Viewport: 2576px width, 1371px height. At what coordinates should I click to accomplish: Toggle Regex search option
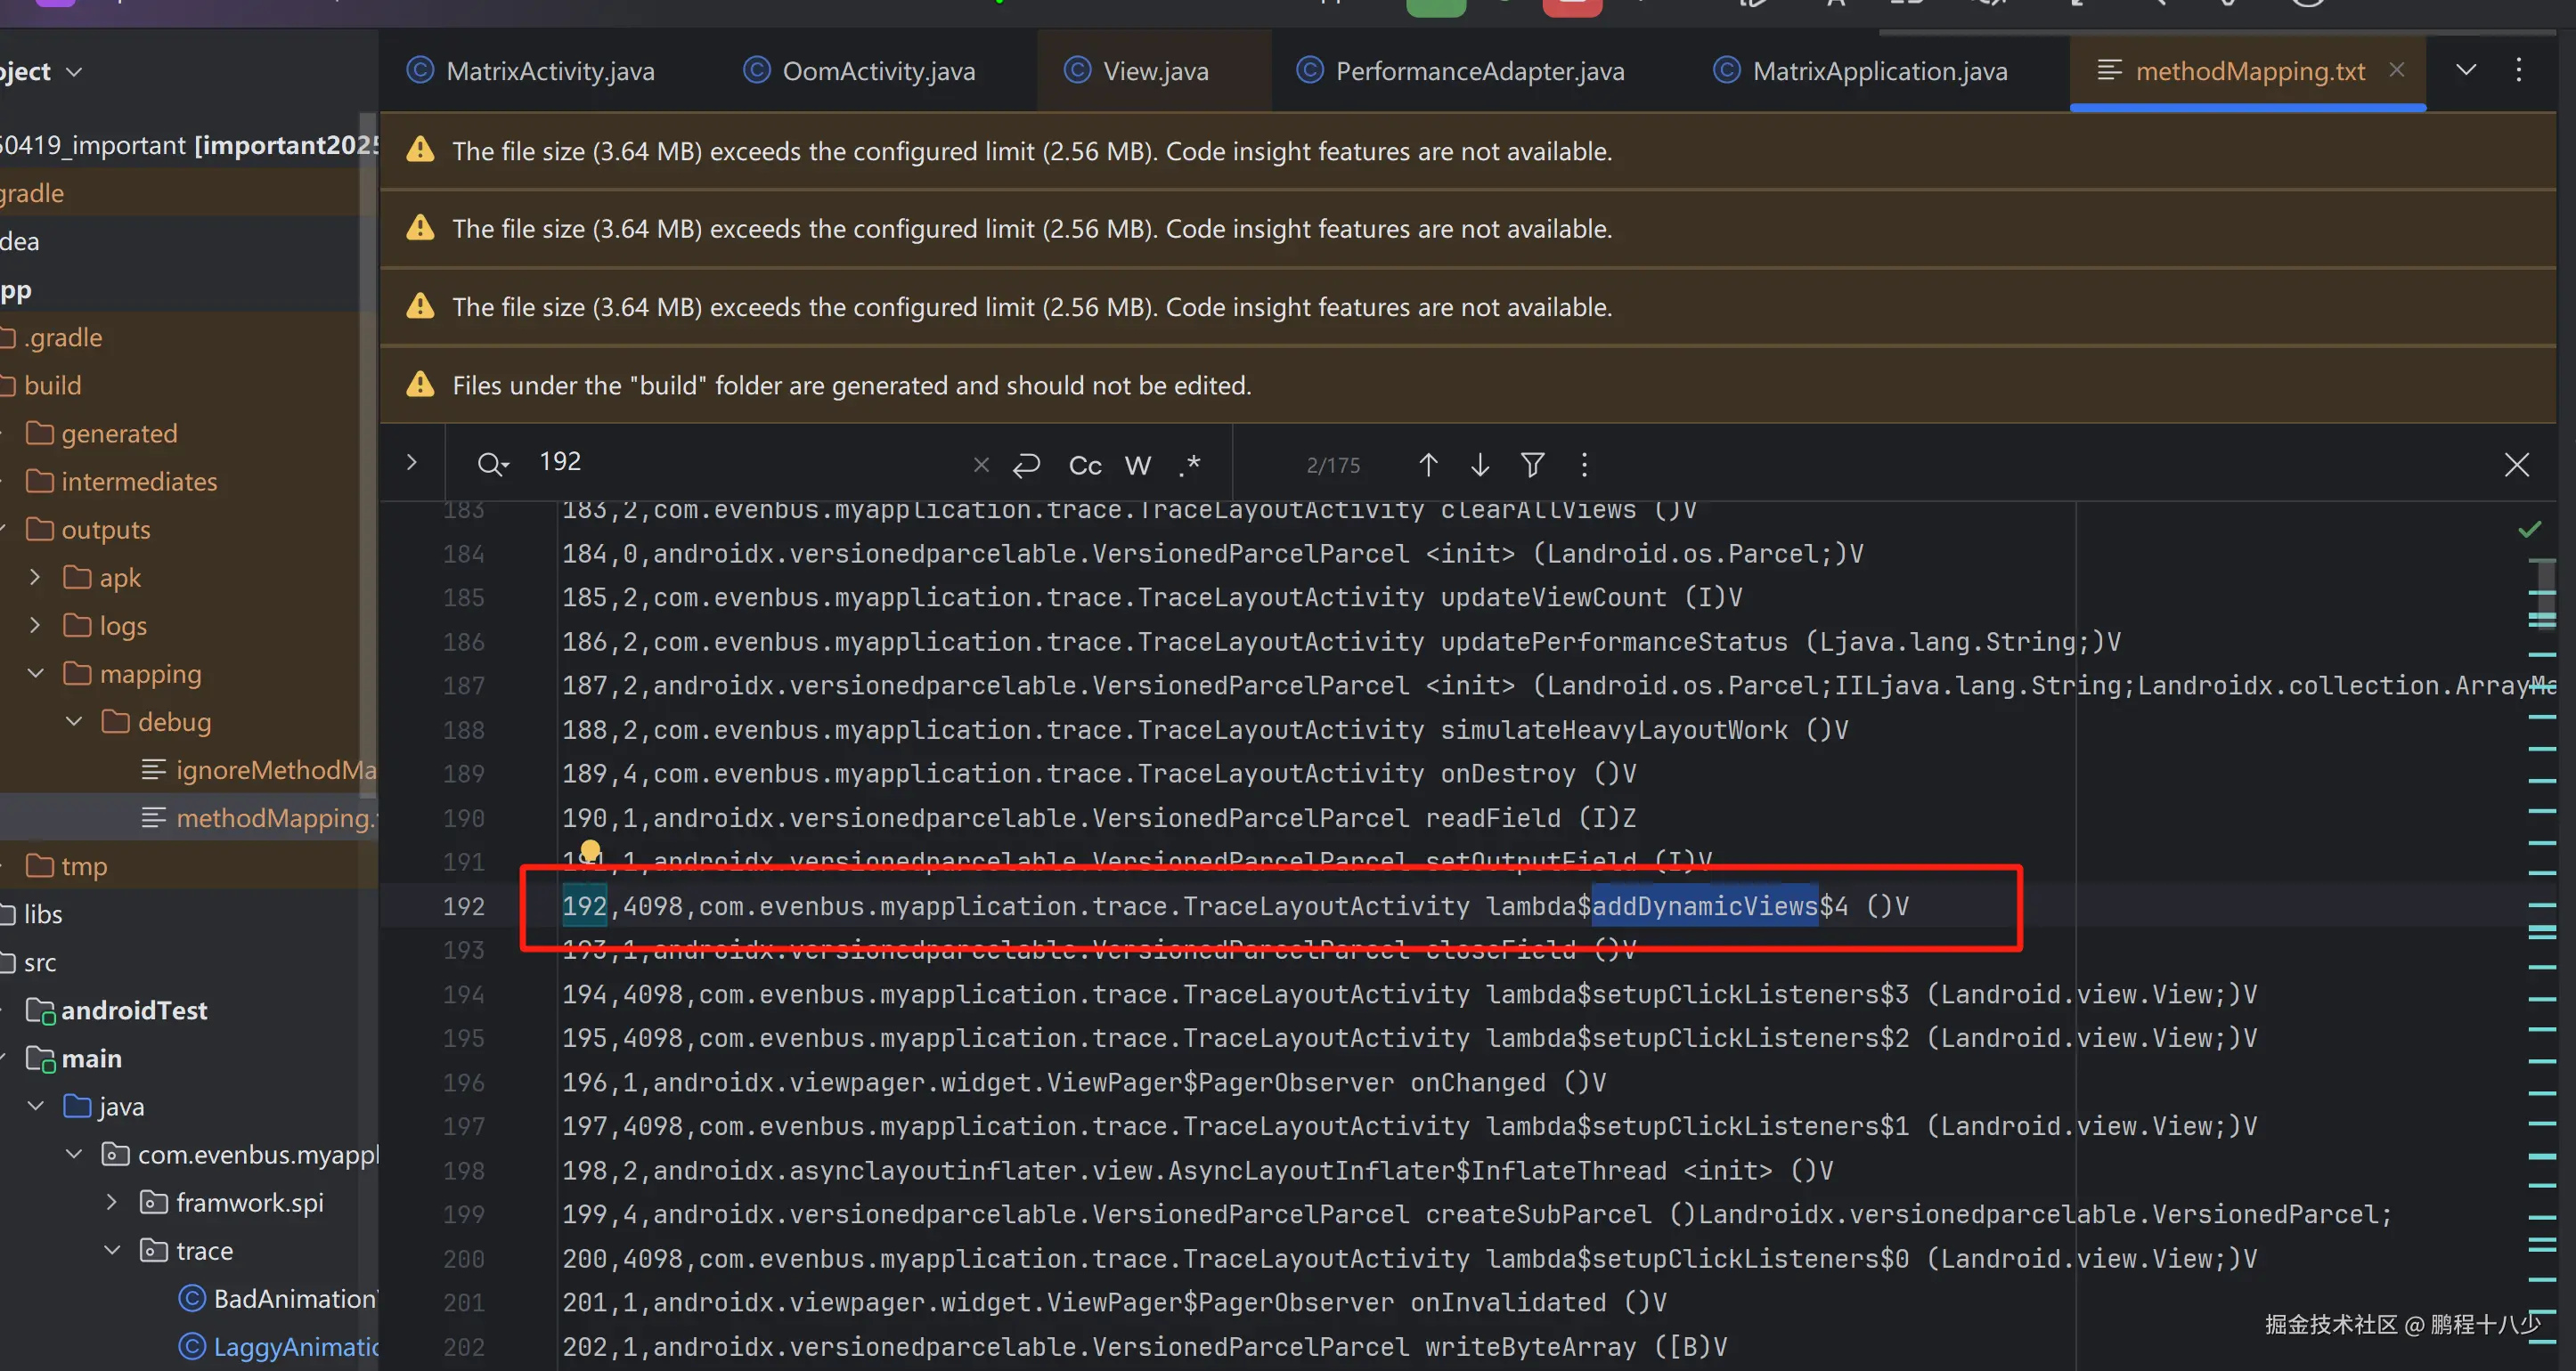click(x=1190, y=465)
